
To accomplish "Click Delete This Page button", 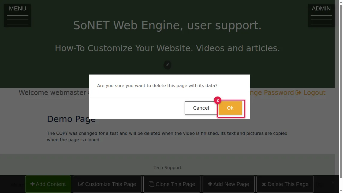I will pyautogui.click(x=285, y=184).
